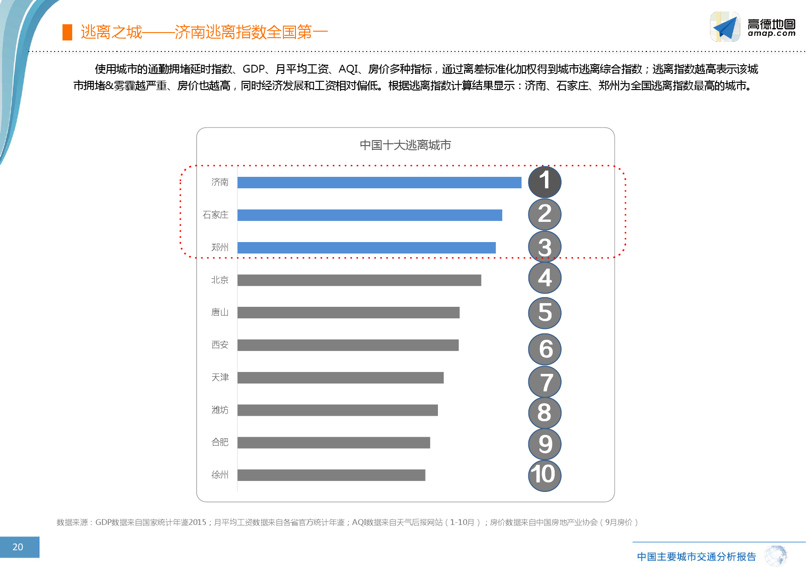Click the rank 4 circle badge

pos(545,278)
